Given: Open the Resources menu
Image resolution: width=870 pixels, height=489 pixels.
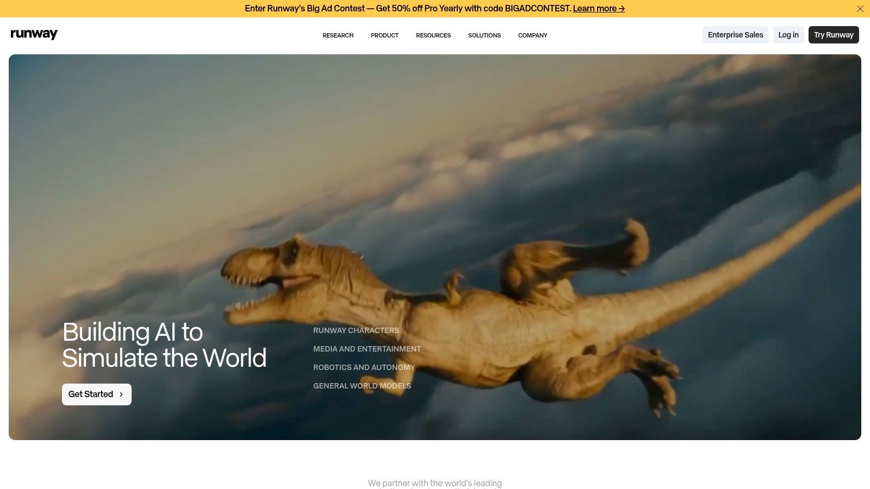Looking at the screenshot, I should pyautogui.click(x=433, y=35).
